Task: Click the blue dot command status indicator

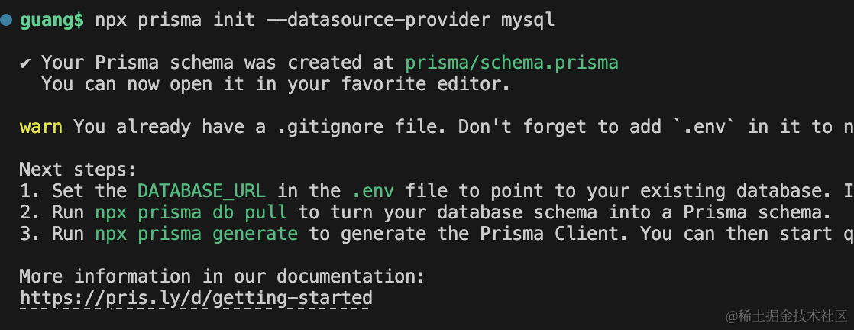Action: click(x=6, y=21)
